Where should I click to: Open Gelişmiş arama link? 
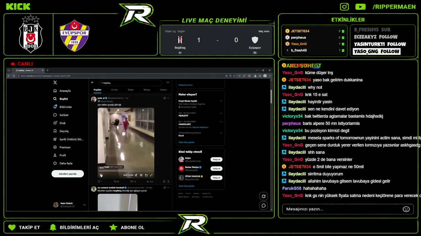point(186,85)
